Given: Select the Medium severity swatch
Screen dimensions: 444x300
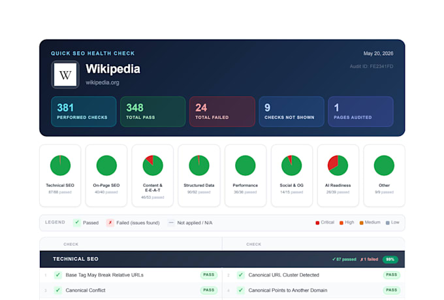Looking at the screenshot, I should [x=362, y=223].
